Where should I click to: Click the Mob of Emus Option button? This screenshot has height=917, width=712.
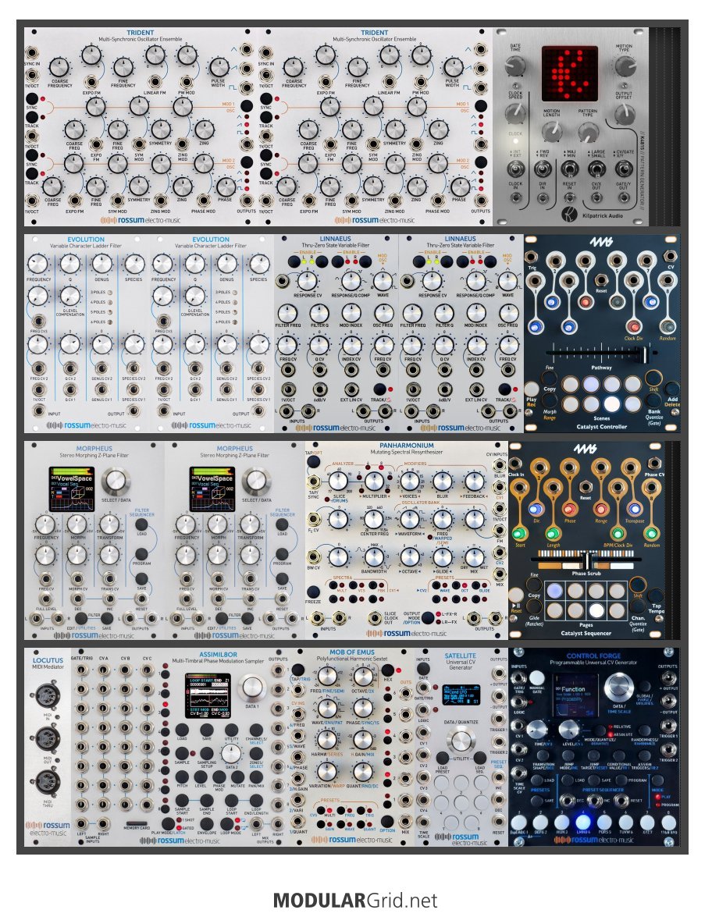386,820
